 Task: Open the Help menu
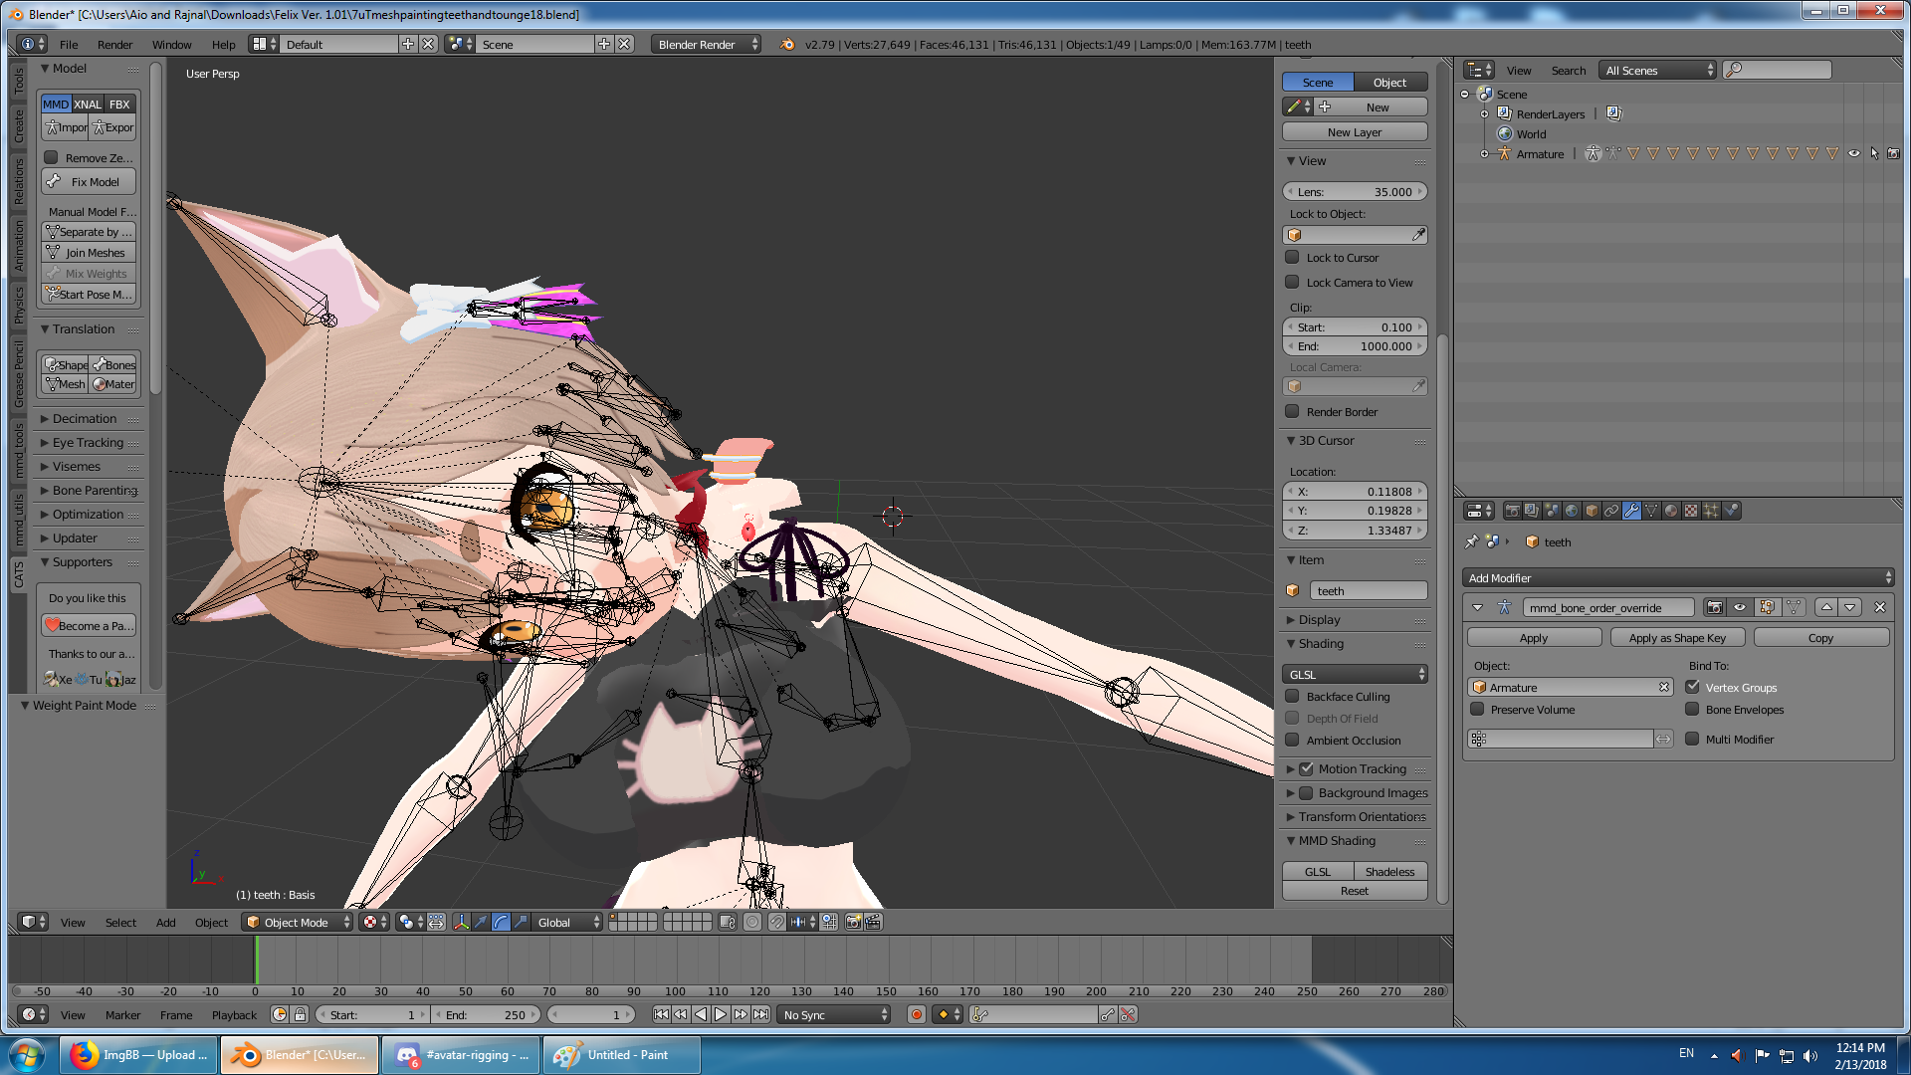click(x=223, y=44)
